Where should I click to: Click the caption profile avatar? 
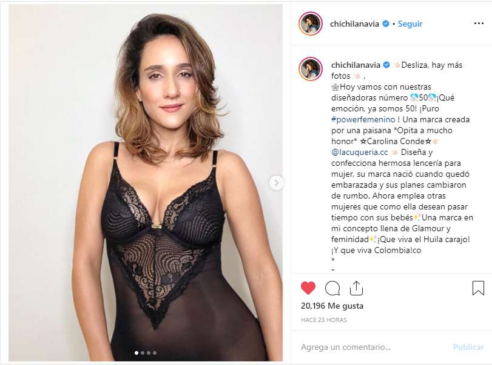(310, 69)
